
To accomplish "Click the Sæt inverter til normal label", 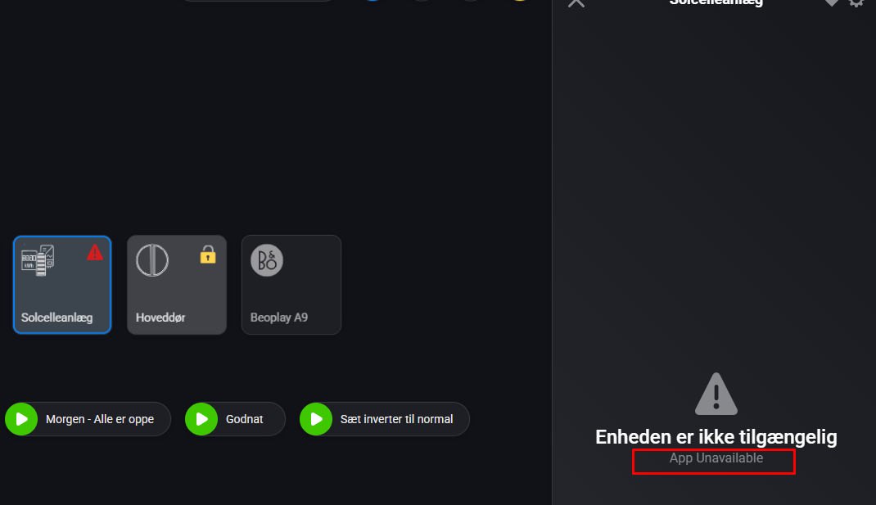I will pos(397,419).
